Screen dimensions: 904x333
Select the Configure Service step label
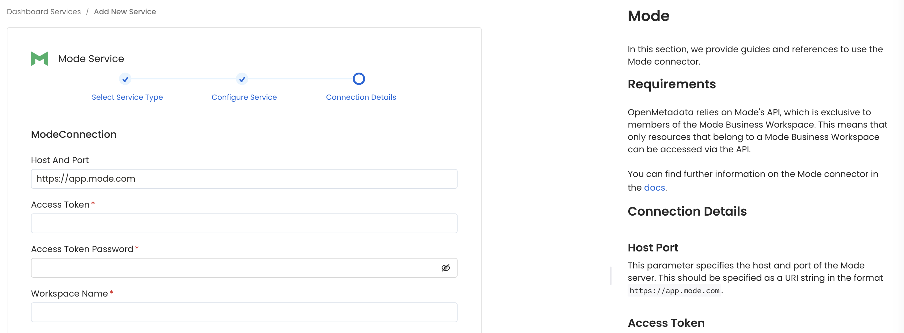coord(244,97)
